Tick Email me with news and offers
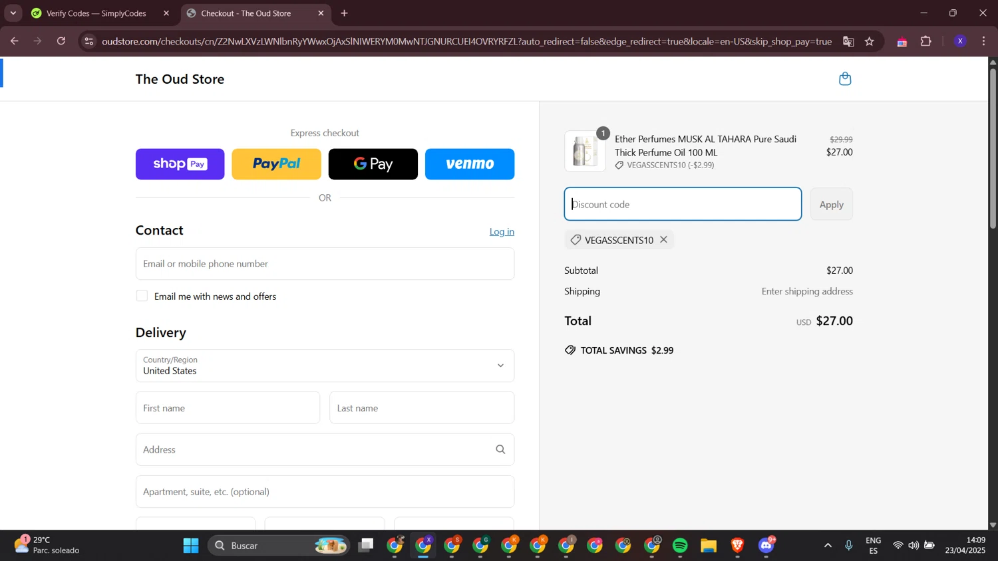The width and height of the screenshot is (998, 561). [142, 296]
